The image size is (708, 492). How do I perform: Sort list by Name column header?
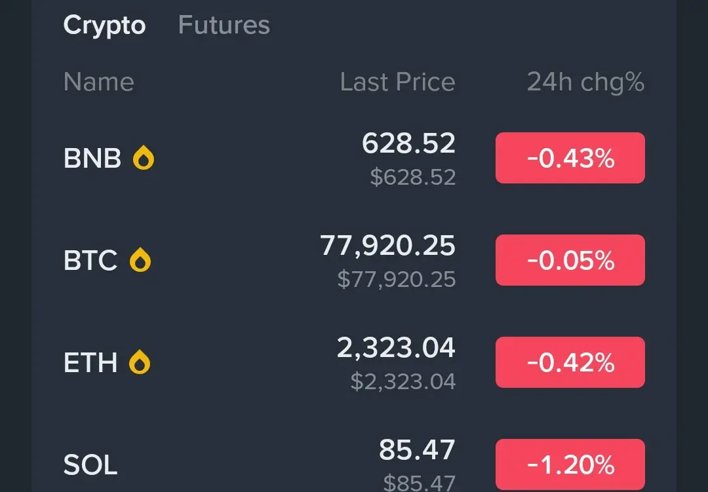click(x=98, y=82)
